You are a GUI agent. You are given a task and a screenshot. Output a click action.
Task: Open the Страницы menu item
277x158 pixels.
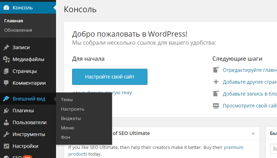click(28, 71)
